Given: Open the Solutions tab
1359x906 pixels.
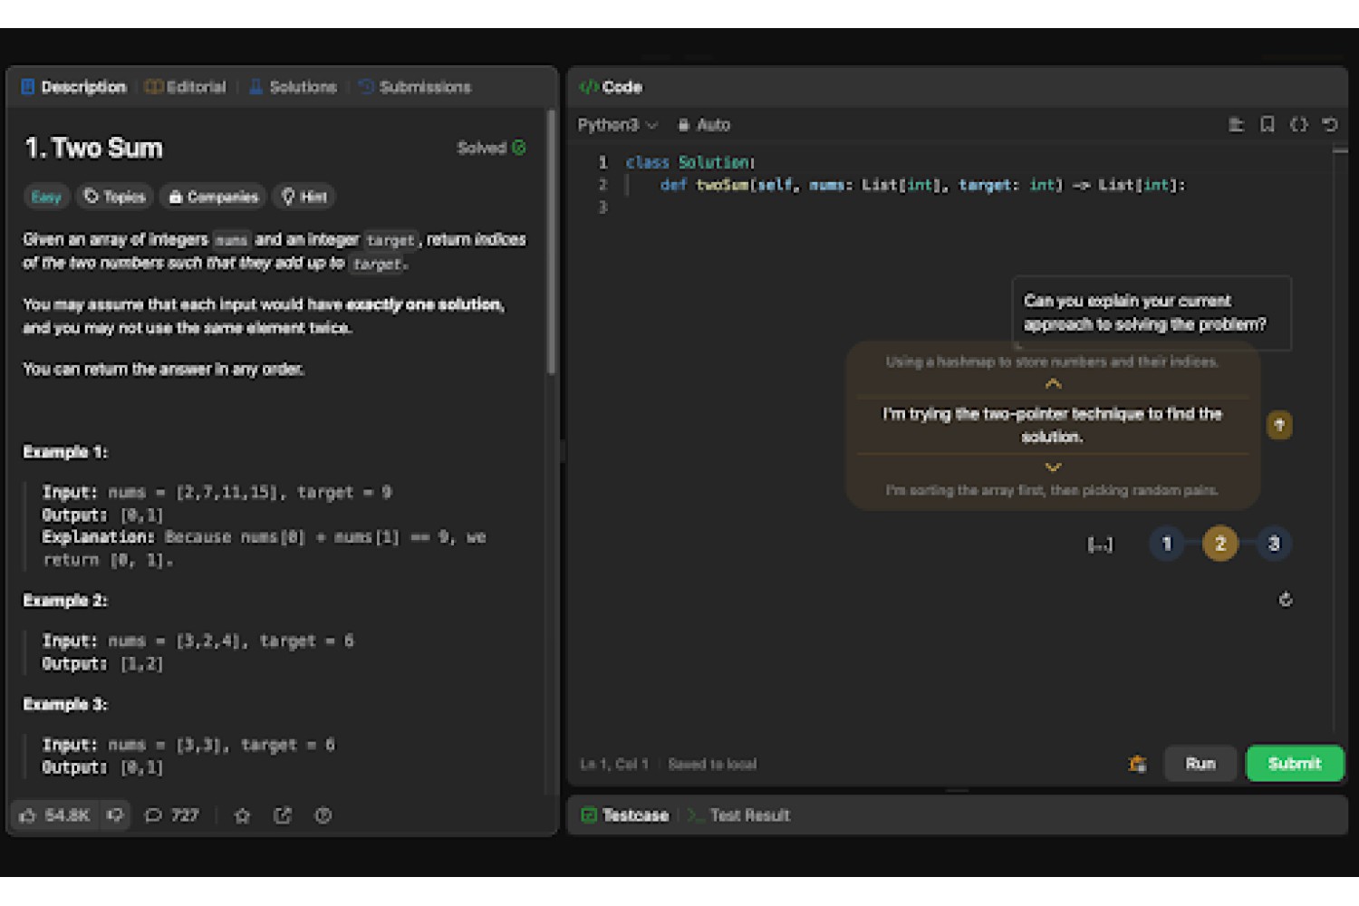Looking at the screenshot, I should (293, 87).
